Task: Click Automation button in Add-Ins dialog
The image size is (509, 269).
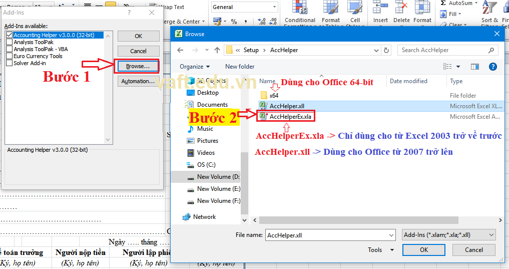Action: click(138, 81)
